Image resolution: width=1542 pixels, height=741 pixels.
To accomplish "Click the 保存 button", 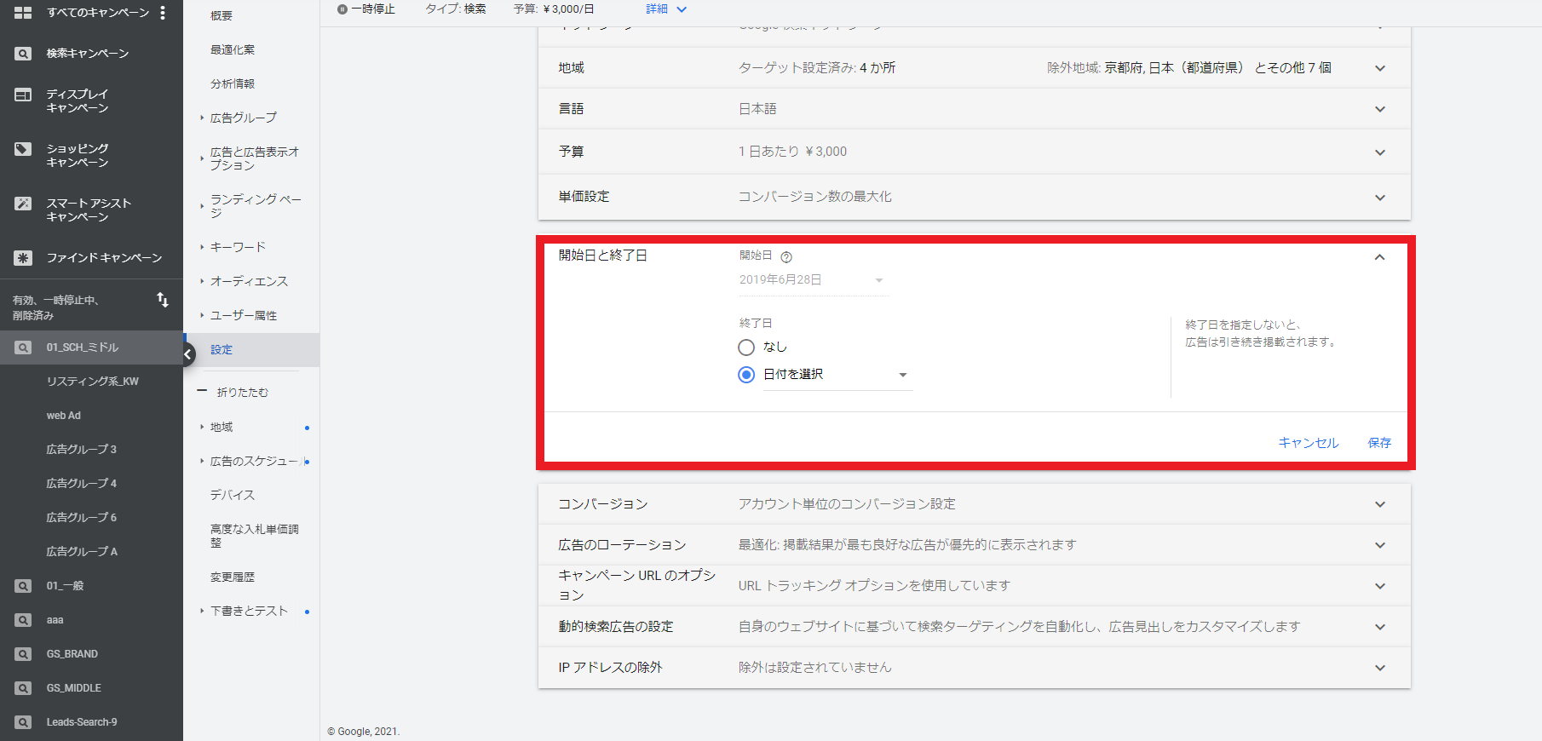I will point(1379,443).
